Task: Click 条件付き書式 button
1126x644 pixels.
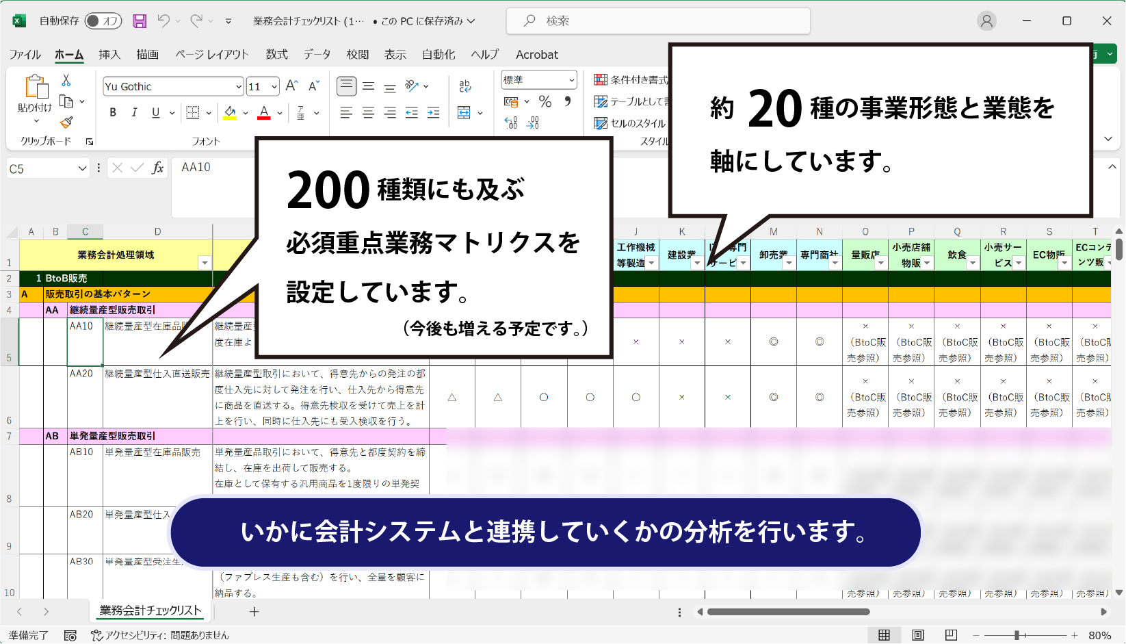Action: pos(631,80)
